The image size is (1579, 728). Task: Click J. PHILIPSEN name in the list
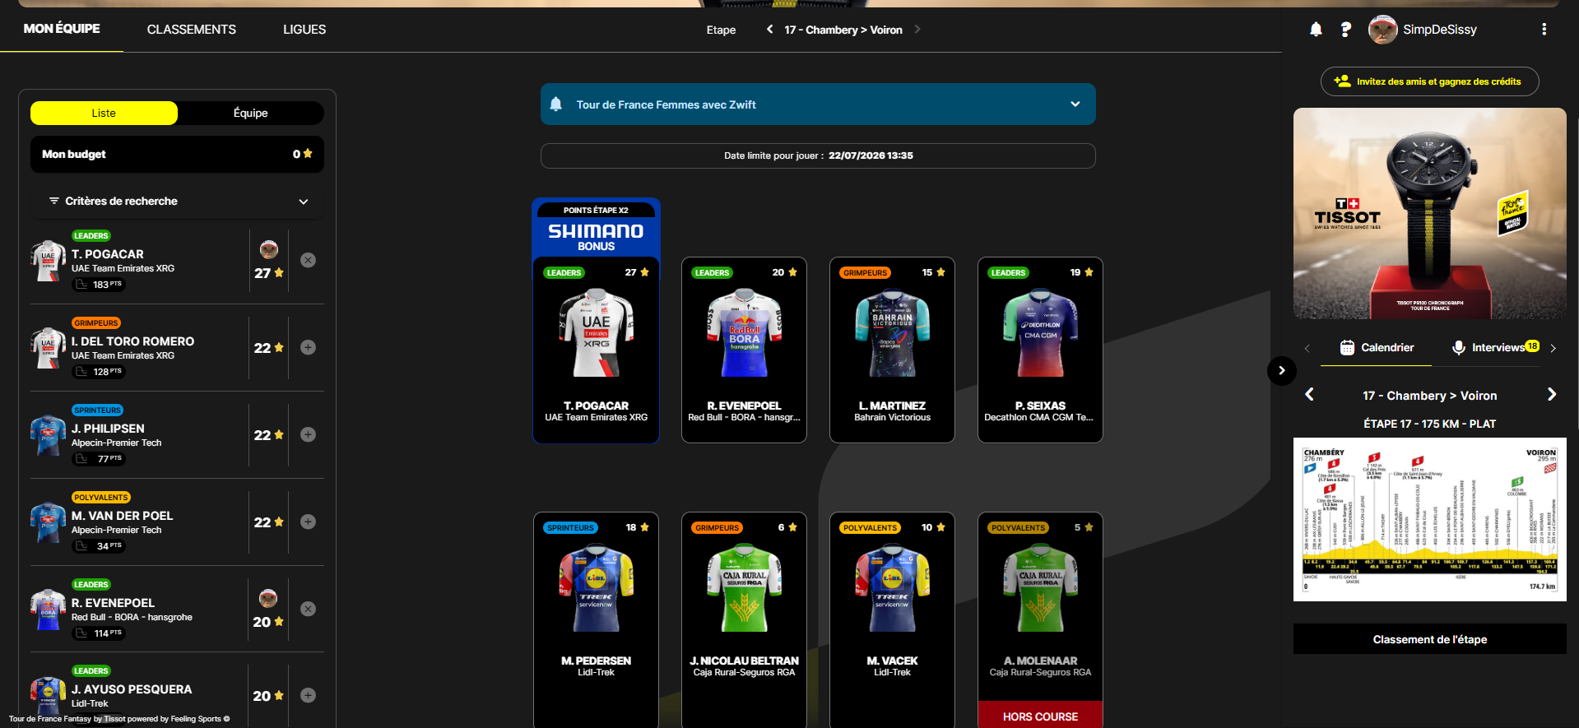(x=108, y=429)
